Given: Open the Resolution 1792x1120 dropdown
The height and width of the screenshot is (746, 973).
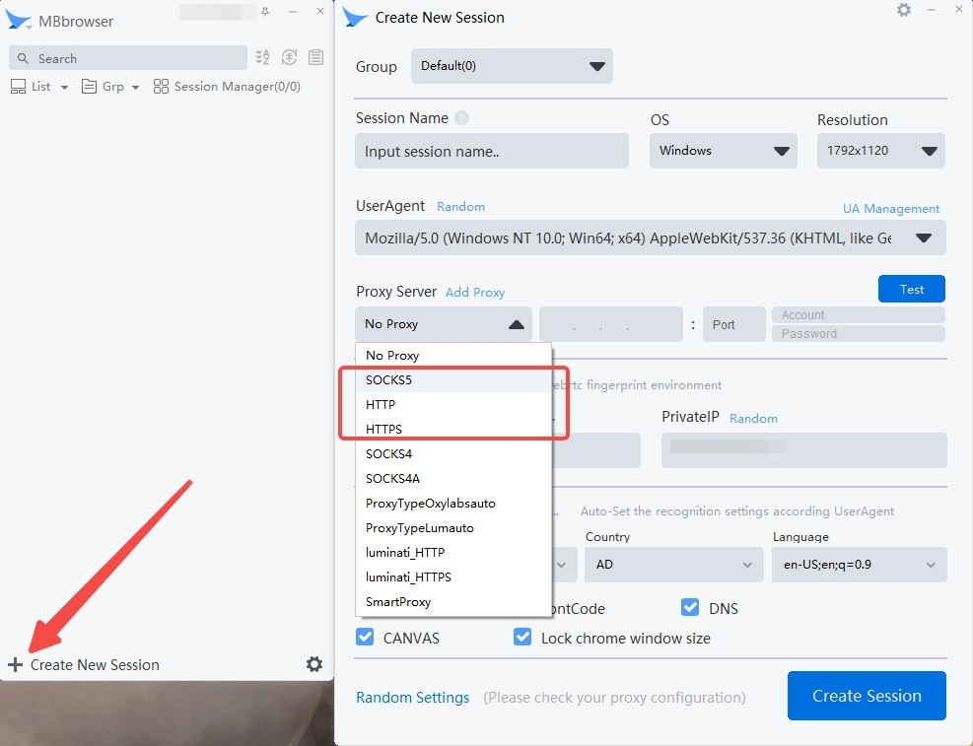Looking at the screenshot, I should 880,151.
